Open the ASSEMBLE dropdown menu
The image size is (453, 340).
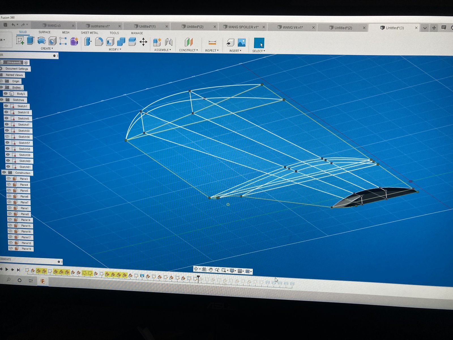pos(163,50)
